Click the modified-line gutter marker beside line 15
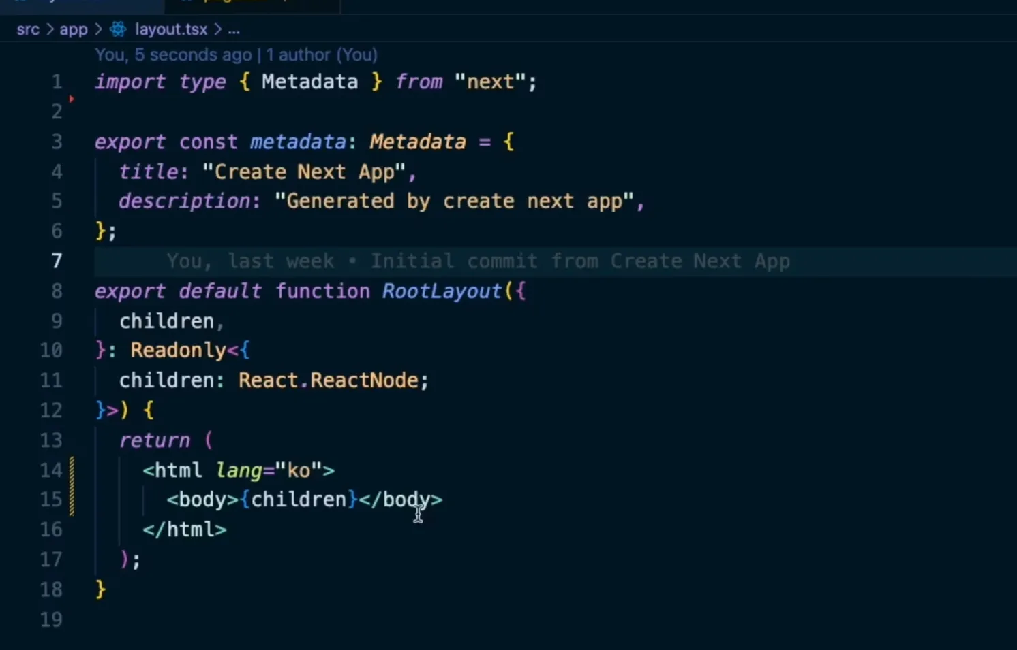This screenshot has width=1017, height=650. point(72,500)
